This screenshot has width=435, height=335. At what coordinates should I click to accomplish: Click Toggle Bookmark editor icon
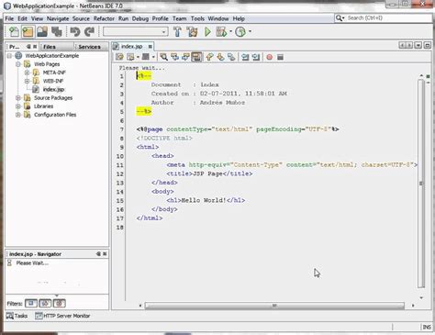pos(231,57)
